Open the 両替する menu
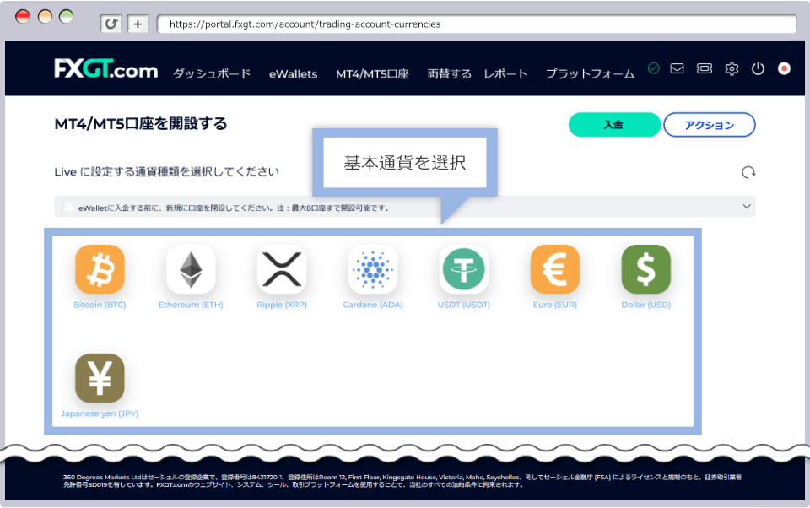Image resolution: width=810 pixels, height=508 pixels. pyautogui.click(x=450, y=74)
